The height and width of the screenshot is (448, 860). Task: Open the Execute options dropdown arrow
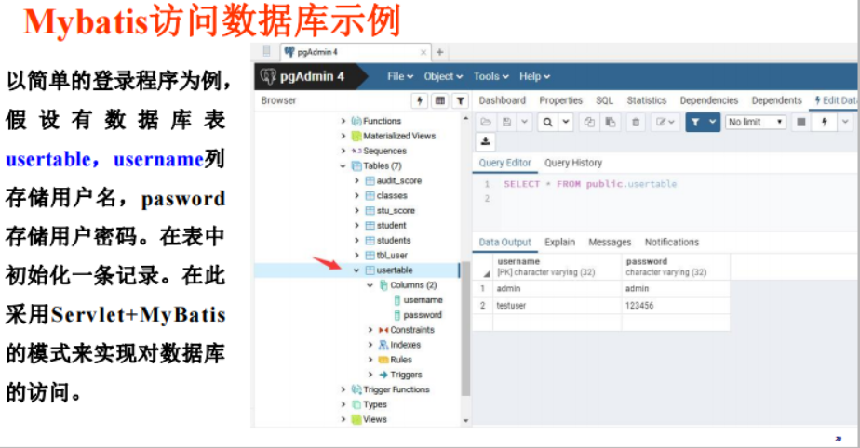coord(845,122)
